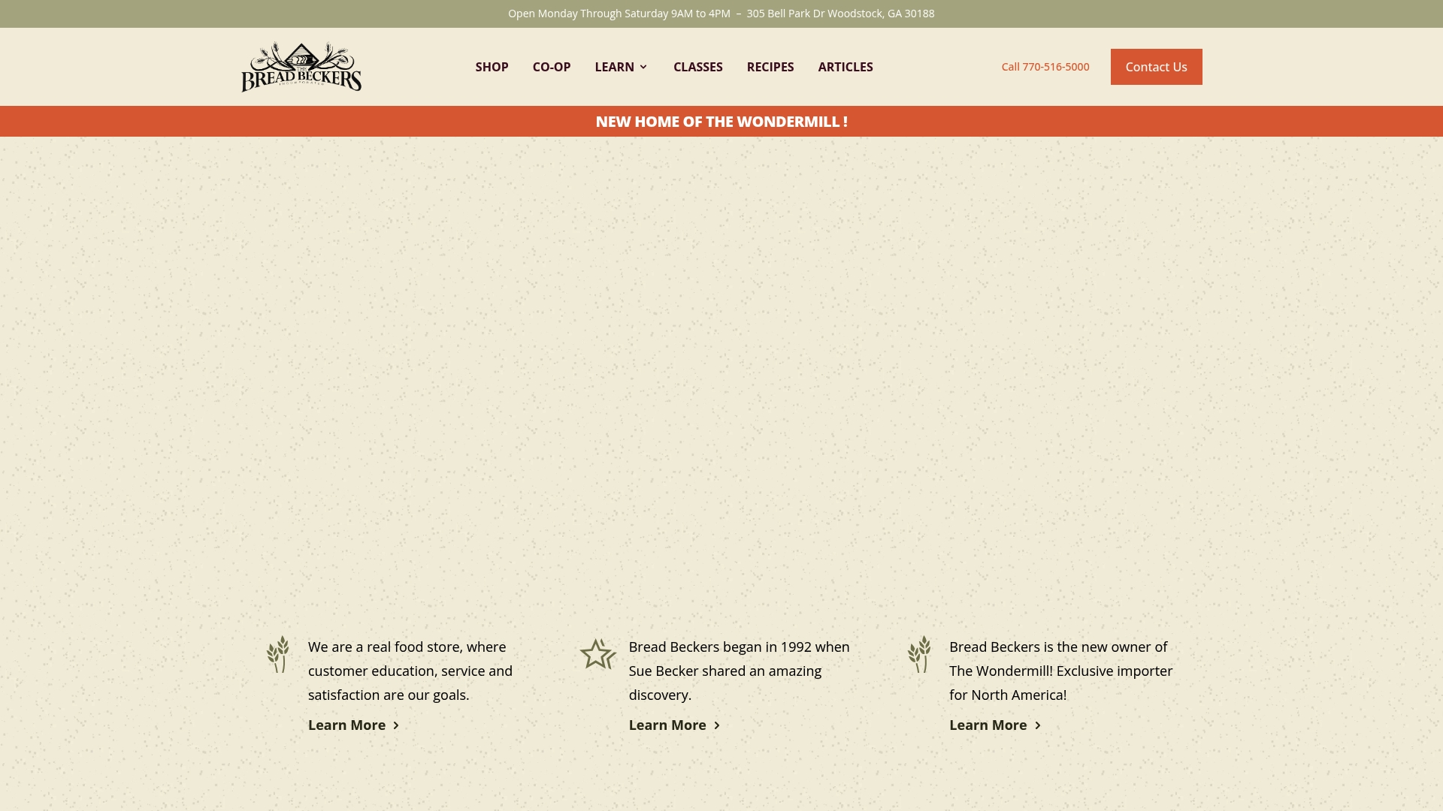Image resolution: width=1443 pixels, height=811 pixels.
Task: Click the Bread Beckers logo
Action: tap(301, 67)
